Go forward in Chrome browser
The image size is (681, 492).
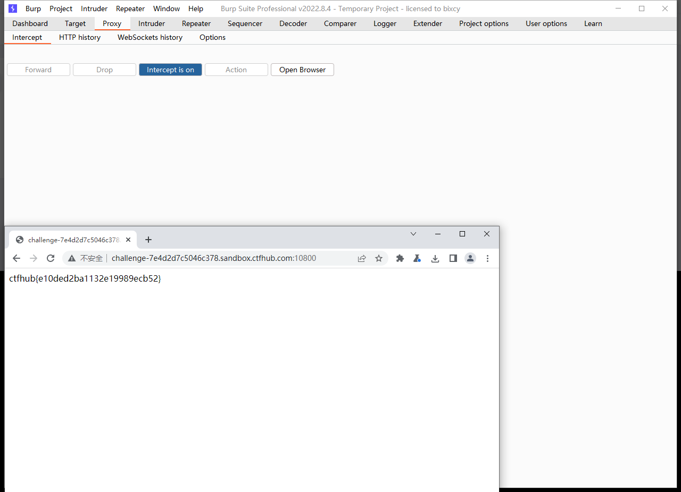(x=34, y=258)
